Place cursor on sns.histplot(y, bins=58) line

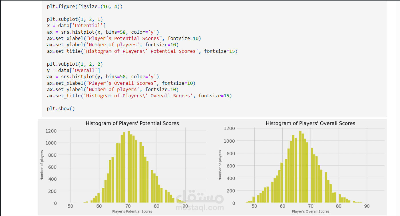pyautogui.click(x=103, y=76)
